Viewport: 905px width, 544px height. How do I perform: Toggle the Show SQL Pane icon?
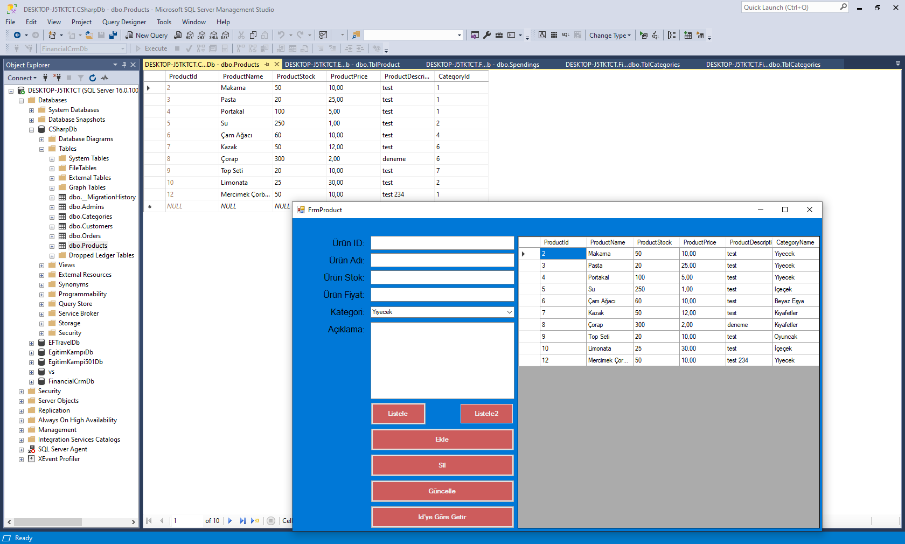(566, 35)
